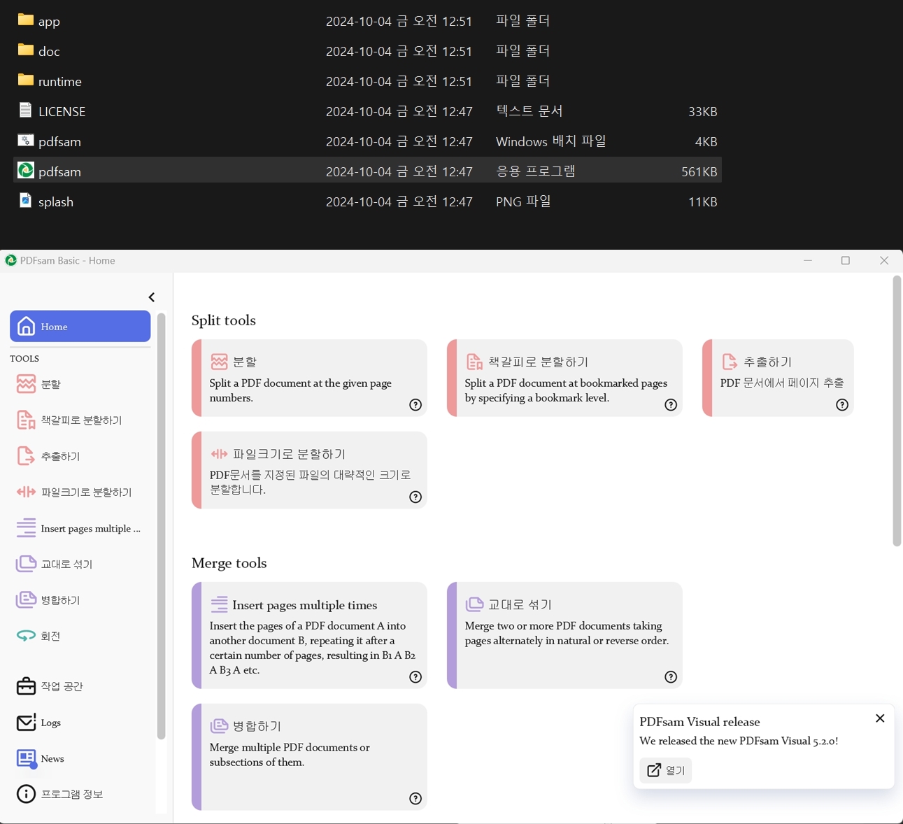This screenshot has height=824, width=903.
Task: Click help icon on the 추출하기 card
Action: click(842, 405)
